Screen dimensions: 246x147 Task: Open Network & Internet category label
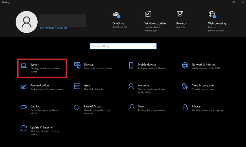pyautogui.click(x=204, y=64)
